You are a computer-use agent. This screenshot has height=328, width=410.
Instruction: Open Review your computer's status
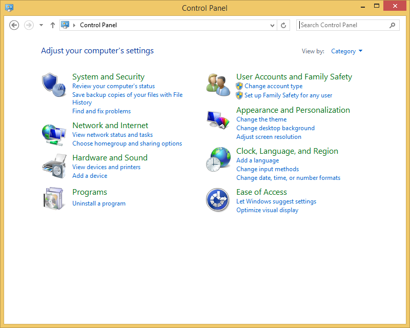(x=113, y=86)
